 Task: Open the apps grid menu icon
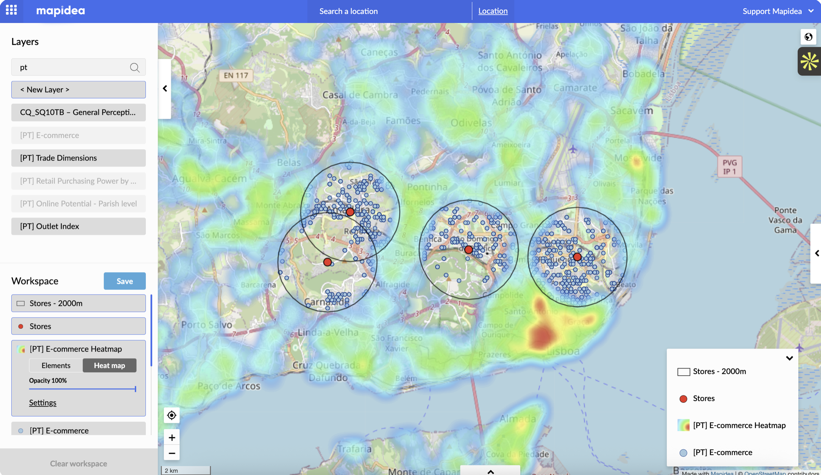coord(11,10)
